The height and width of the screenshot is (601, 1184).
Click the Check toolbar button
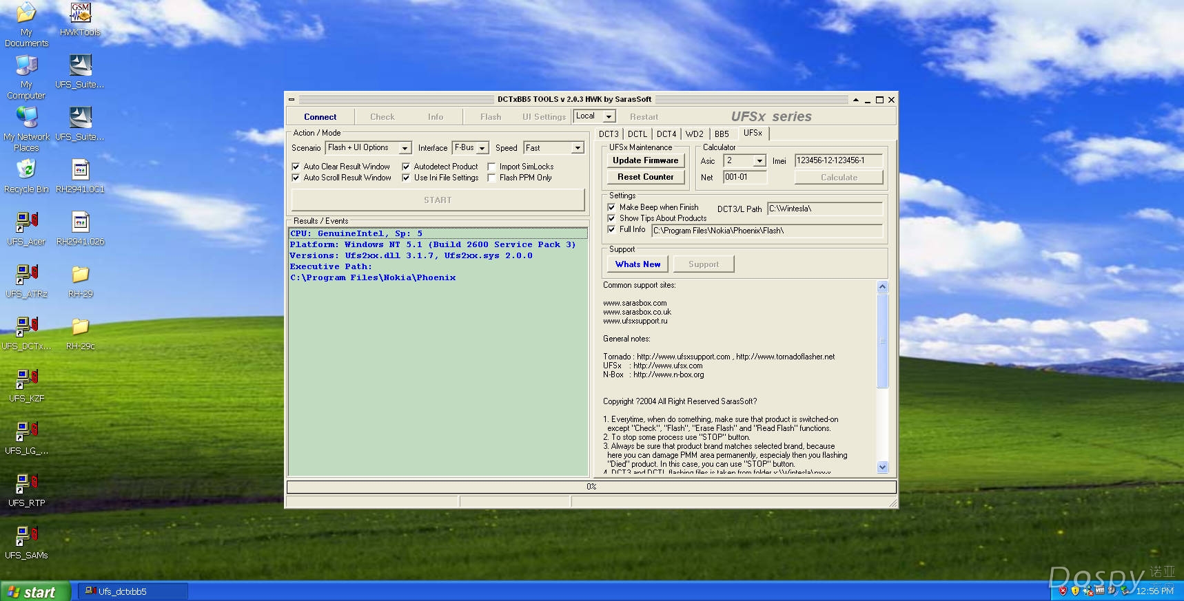[x=382, y=117]
